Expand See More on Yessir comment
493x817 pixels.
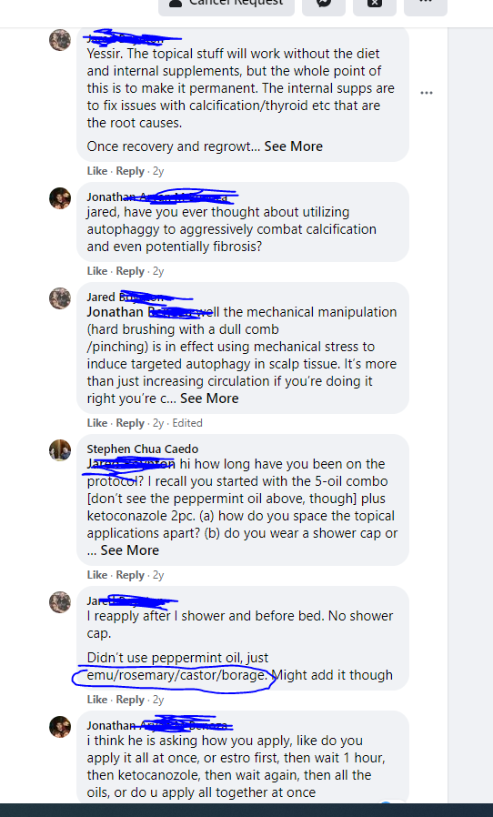tap(294, 146)
